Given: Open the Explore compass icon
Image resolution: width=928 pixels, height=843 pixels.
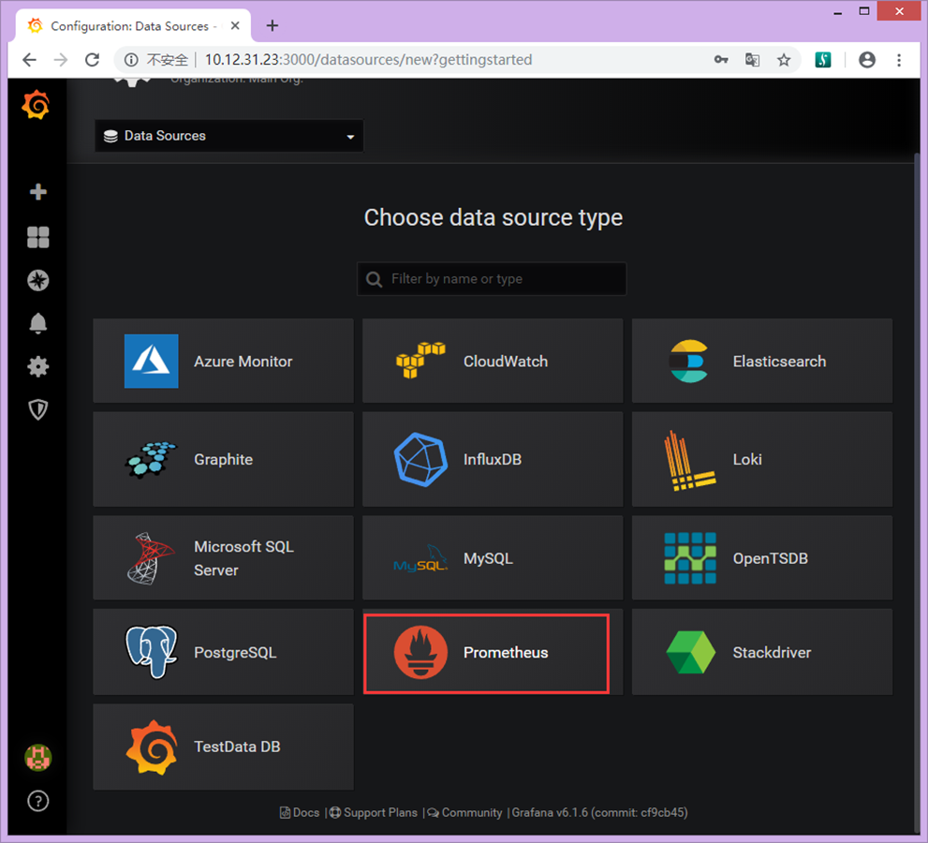Looking at the screenshot, I should pos(38,280).
